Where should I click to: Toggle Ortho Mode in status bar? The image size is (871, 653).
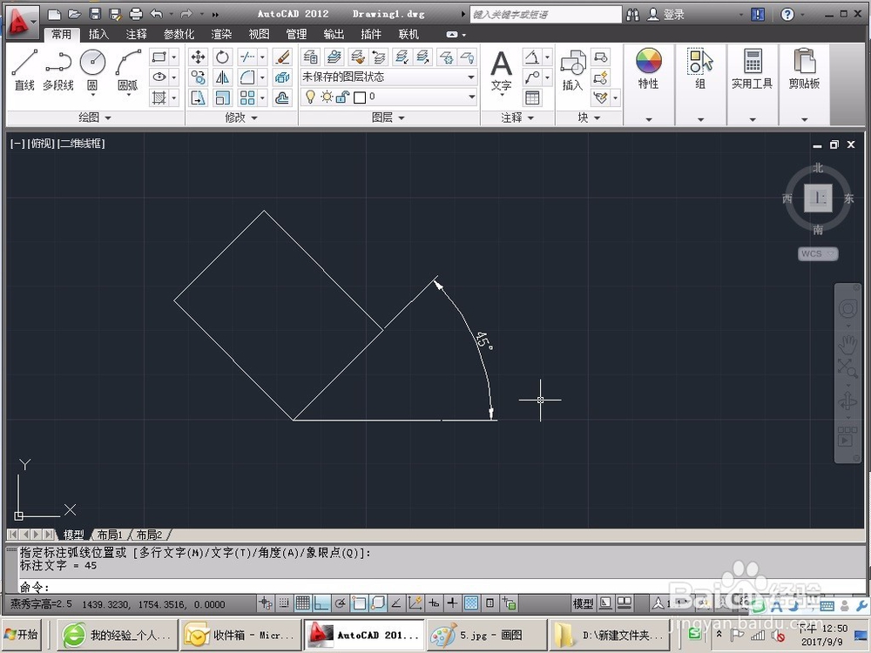[x=321, y=603]
